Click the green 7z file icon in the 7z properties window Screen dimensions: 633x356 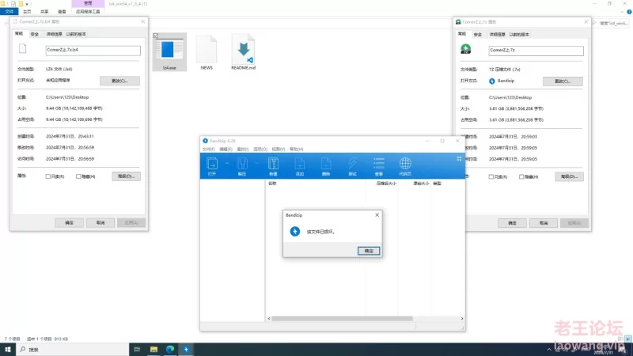[x=466, y=49]
